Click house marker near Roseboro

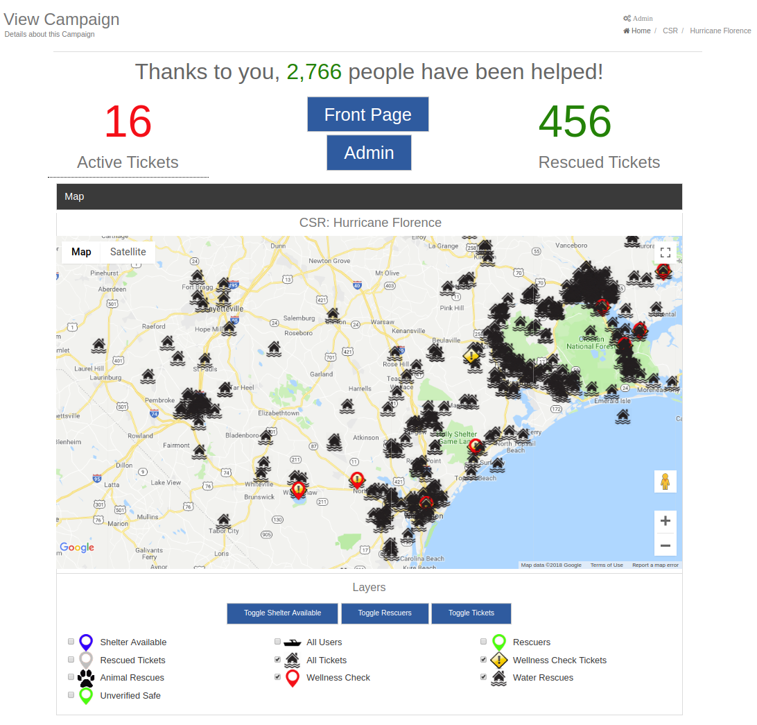click(x=274, y=348)
